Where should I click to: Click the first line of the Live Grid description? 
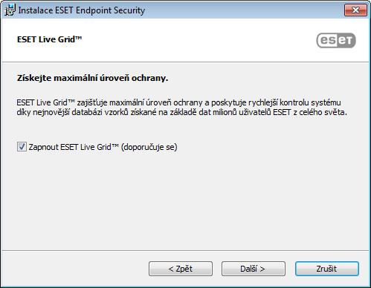point(178,102)
